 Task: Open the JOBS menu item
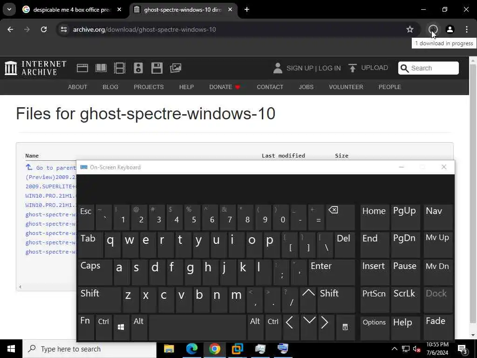coord(306,87)
